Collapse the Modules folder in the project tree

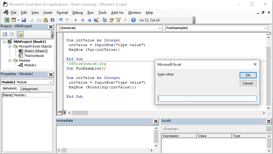click(x=10, y=60)
